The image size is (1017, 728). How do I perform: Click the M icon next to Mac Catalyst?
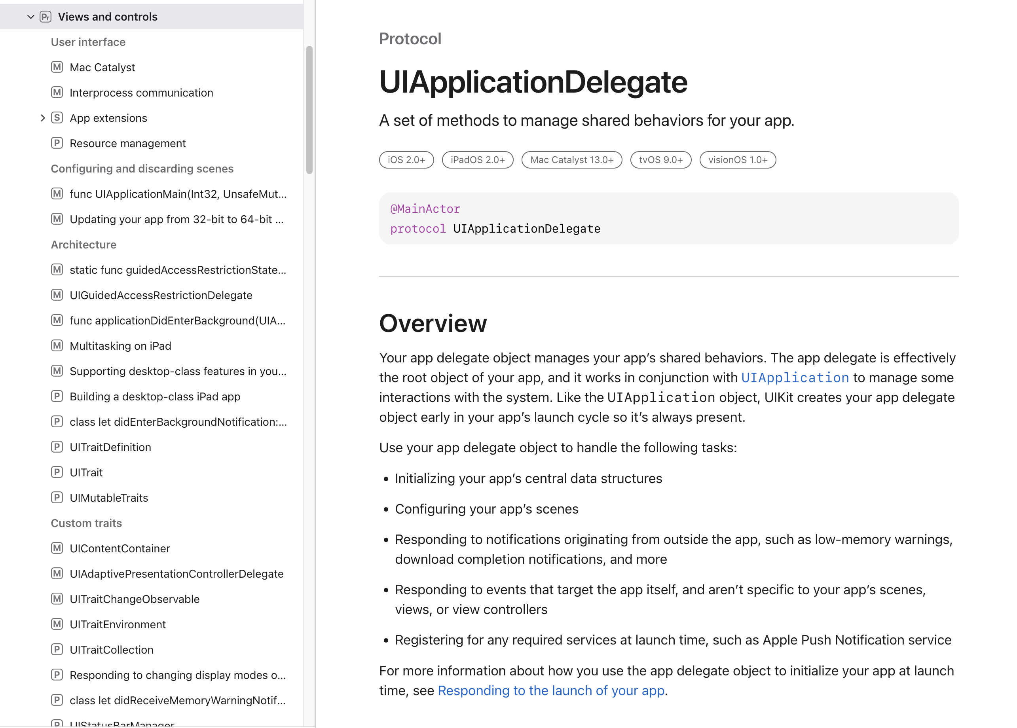pyautogui.click(x=57, y=67)
